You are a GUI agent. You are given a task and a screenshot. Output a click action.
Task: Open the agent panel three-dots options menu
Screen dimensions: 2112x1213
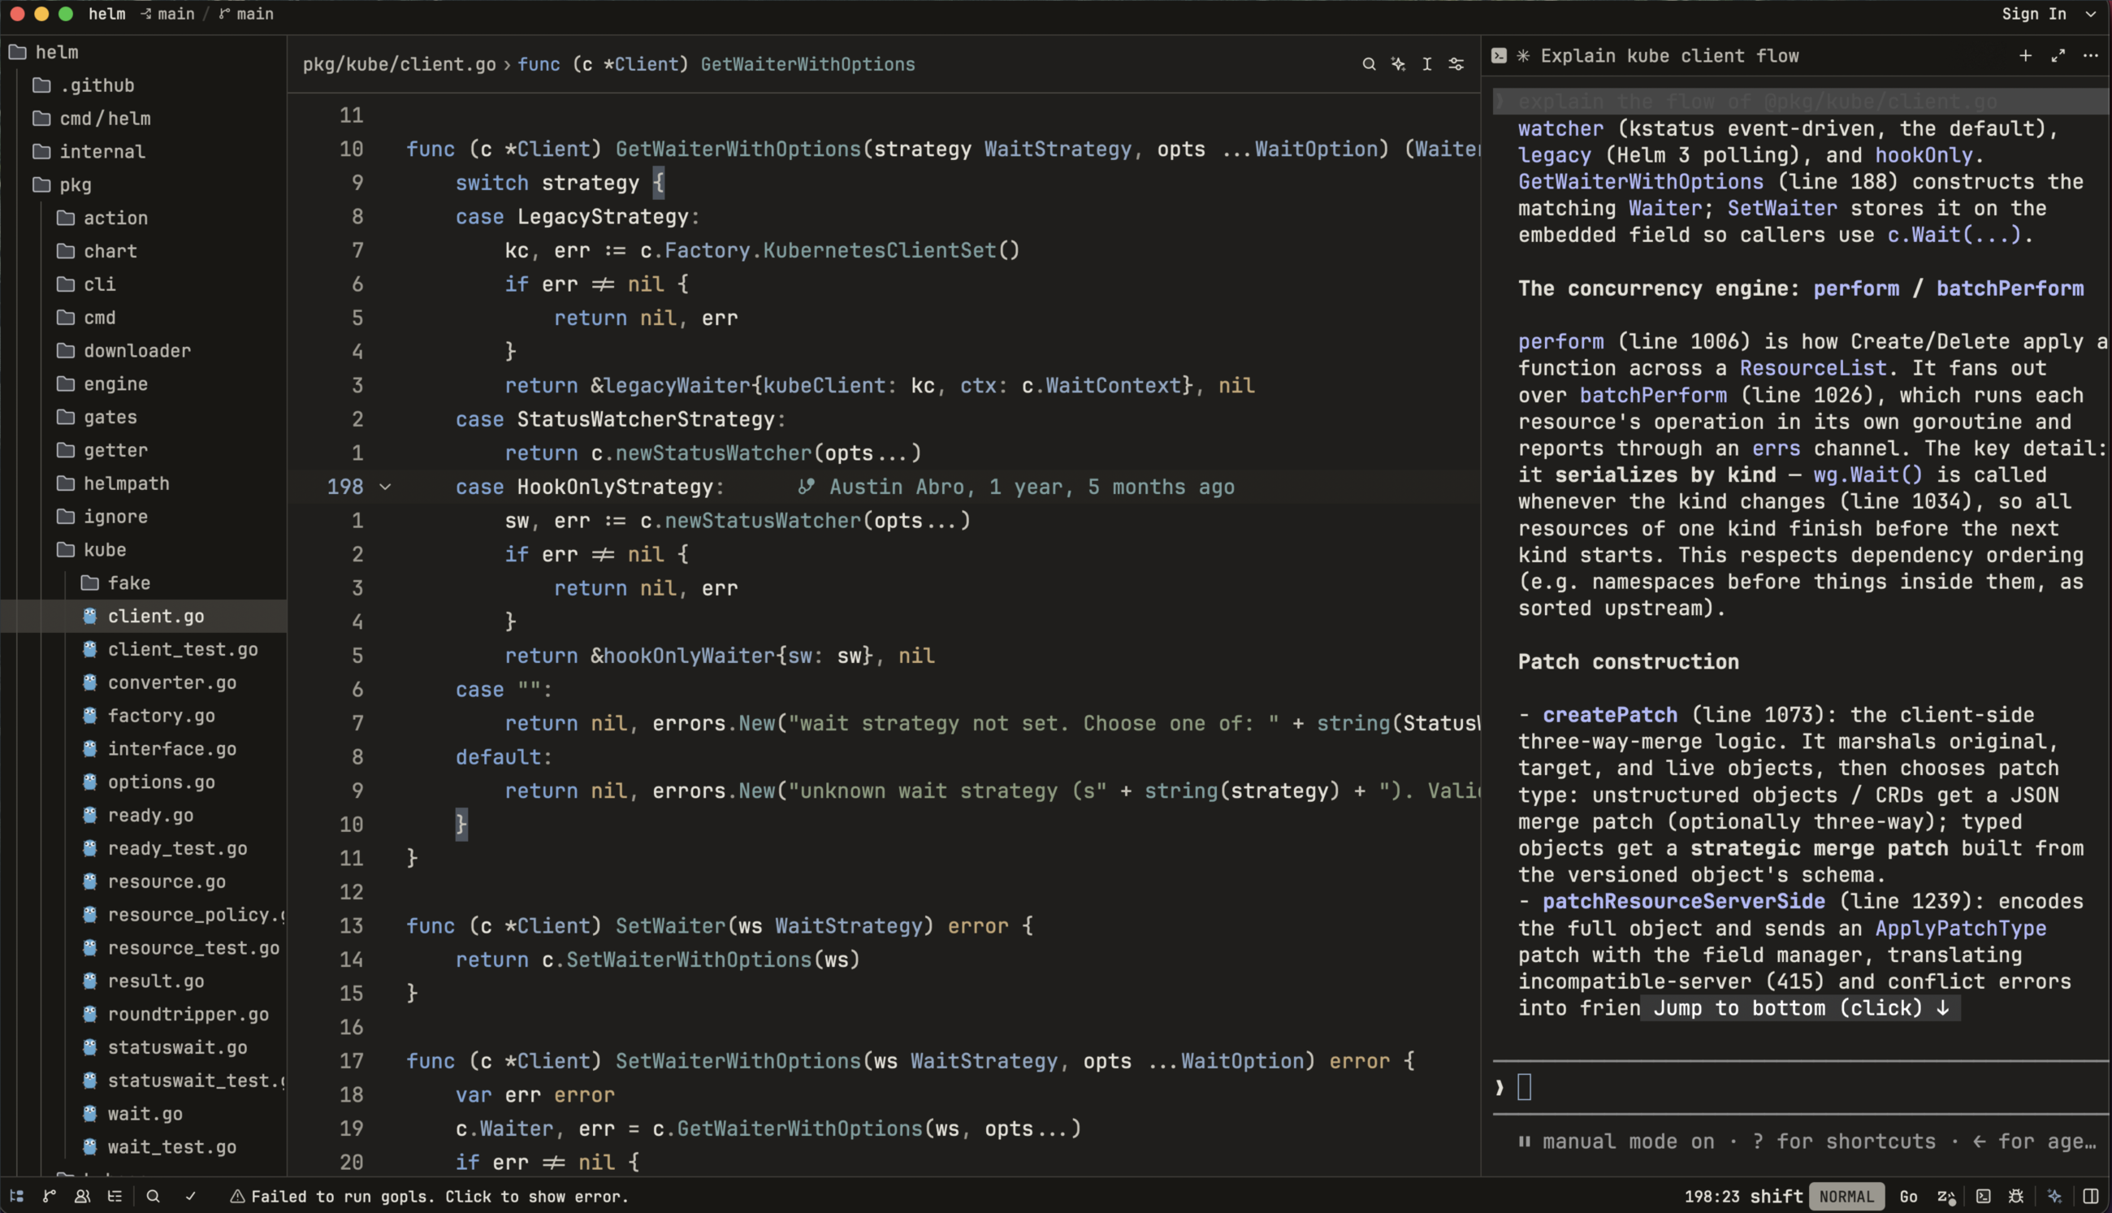[x=2091, y=56]
